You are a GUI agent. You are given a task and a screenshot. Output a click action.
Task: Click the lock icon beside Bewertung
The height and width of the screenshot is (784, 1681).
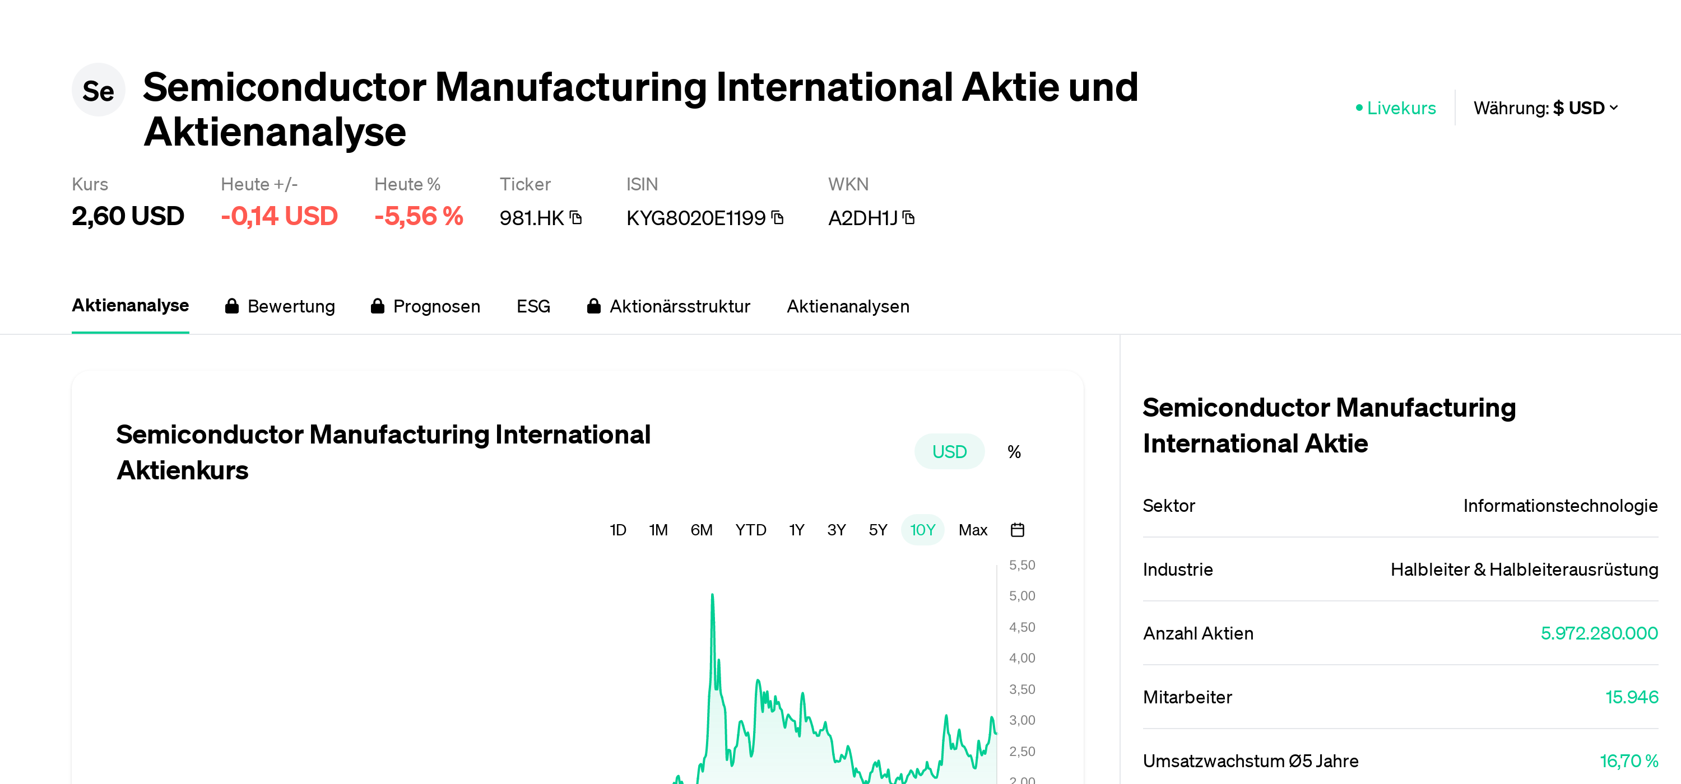tap(231, 306)
